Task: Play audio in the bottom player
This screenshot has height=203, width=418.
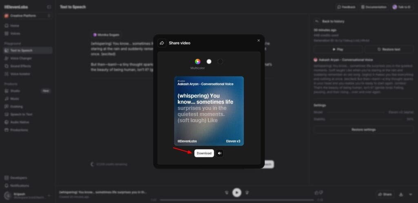Action: click(x=237, y=192)
